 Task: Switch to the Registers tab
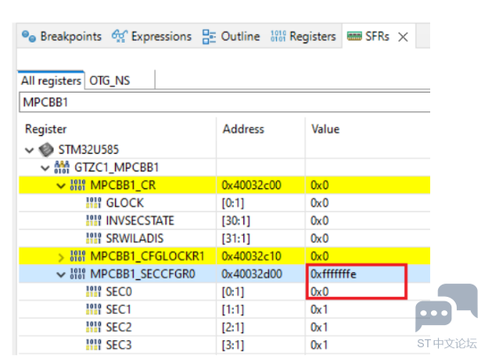click(x=303, y=36)
